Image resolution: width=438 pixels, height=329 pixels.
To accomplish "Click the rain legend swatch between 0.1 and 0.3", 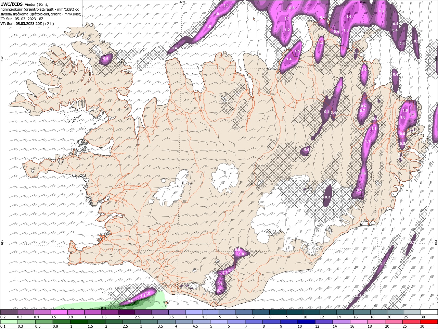I will pos(9,321).
